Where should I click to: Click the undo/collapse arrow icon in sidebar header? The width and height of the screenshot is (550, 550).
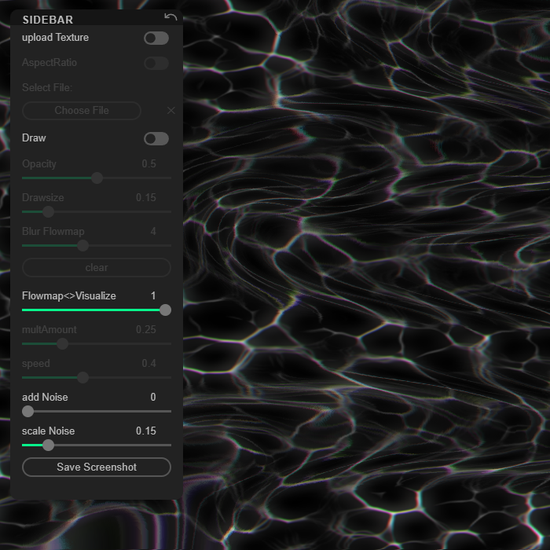click(x=170, y=16)
